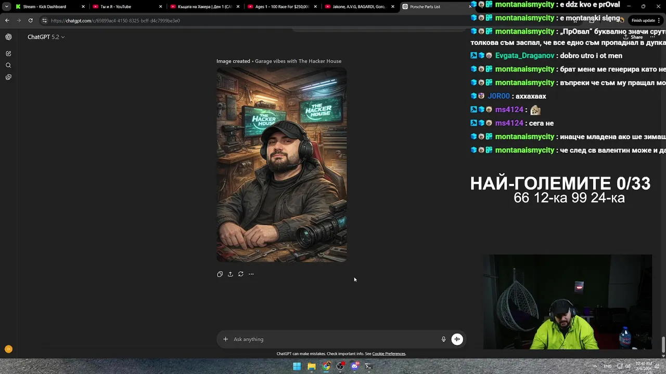
Task: Open the Cookie Preferences link
Action: 389,354
